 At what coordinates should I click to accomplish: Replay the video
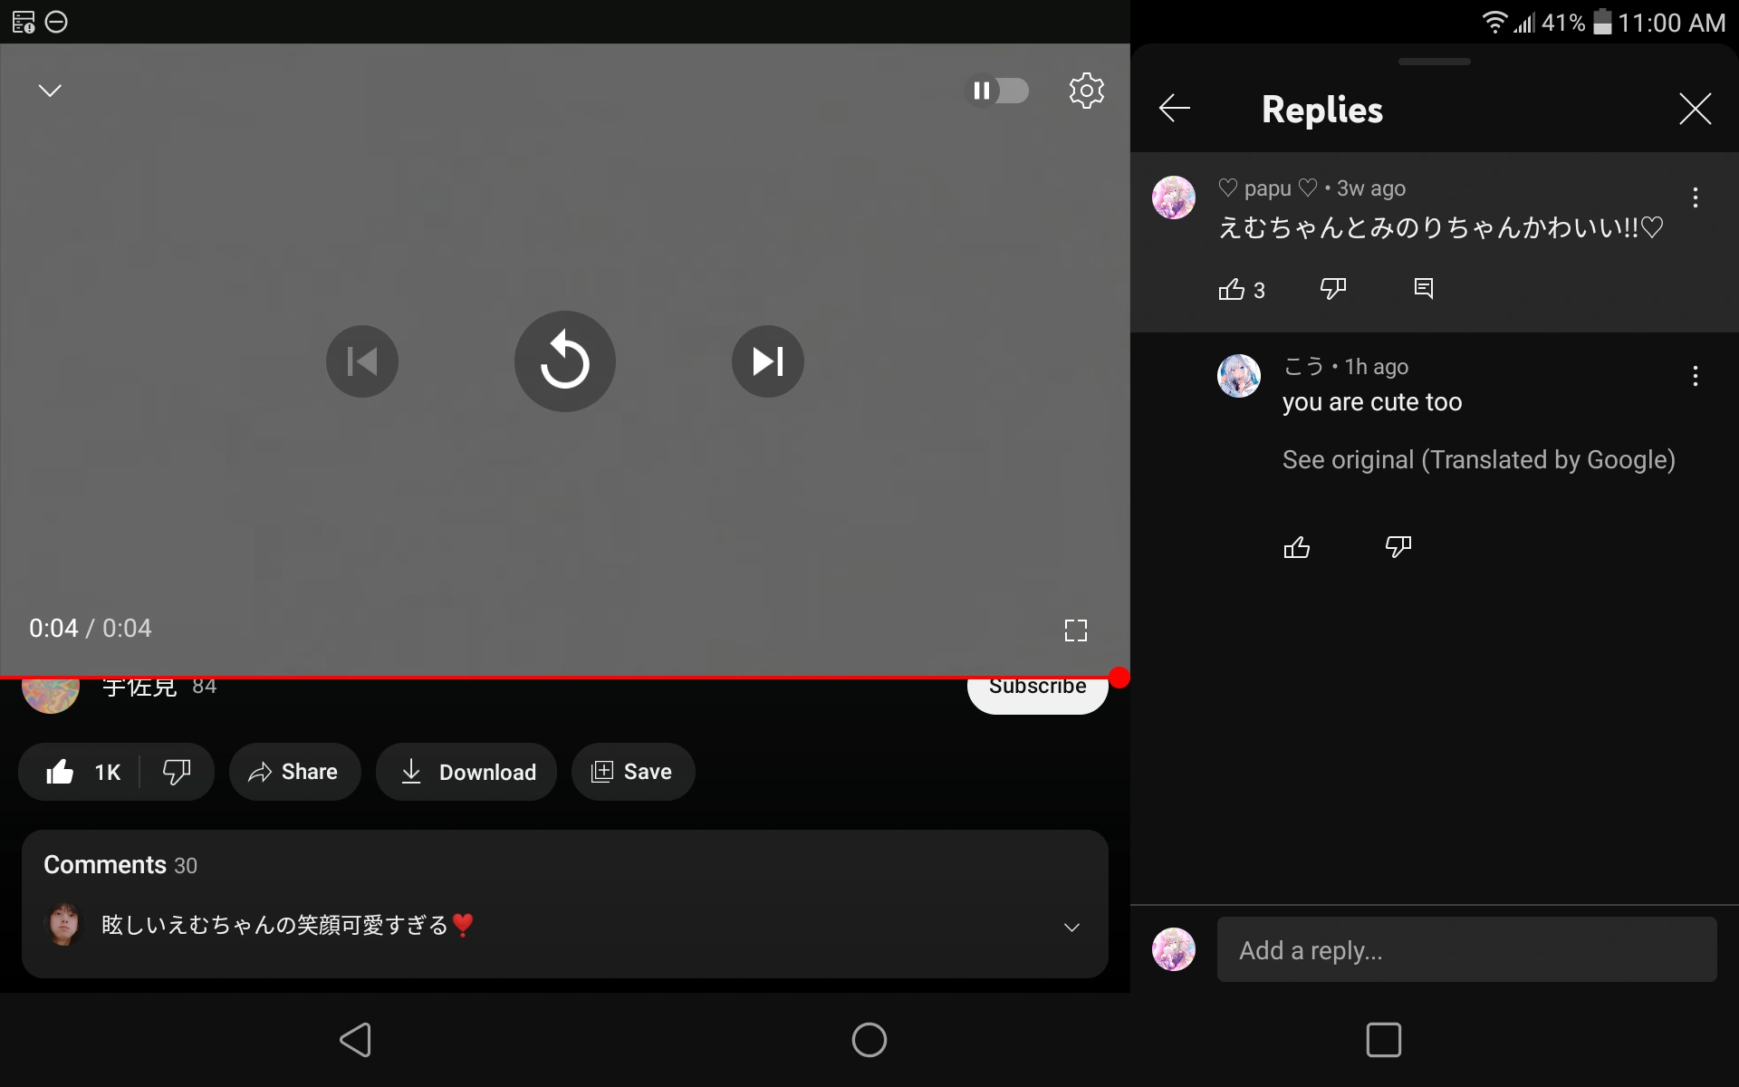click(x=564, y=361)
